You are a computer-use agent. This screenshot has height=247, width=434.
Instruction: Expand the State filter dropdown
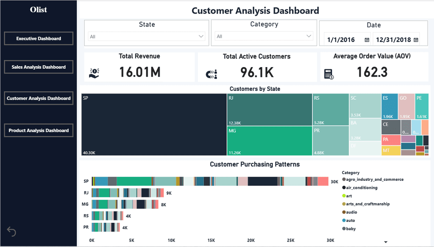tap(147, 36)
